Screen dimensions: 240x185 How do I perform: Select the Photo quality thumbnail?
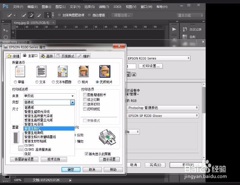point(83,71)
